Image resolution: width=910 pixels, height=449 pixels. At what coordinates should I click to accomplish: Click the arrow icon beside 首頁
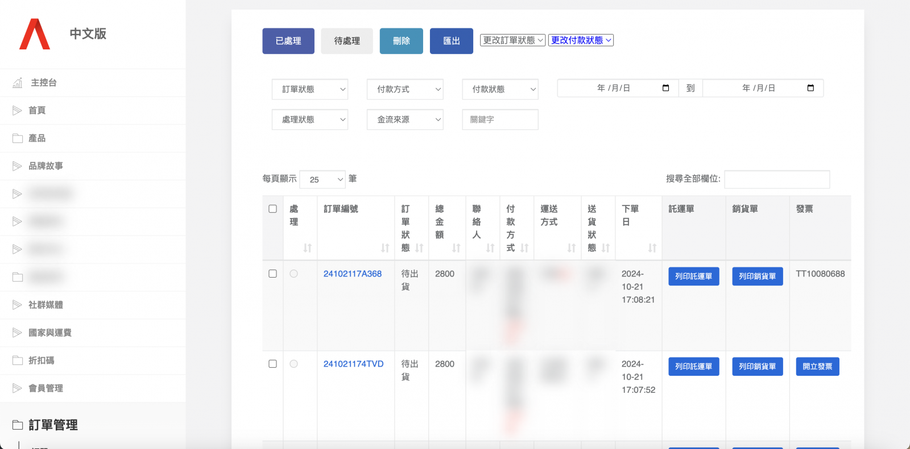tap(17, 111)
